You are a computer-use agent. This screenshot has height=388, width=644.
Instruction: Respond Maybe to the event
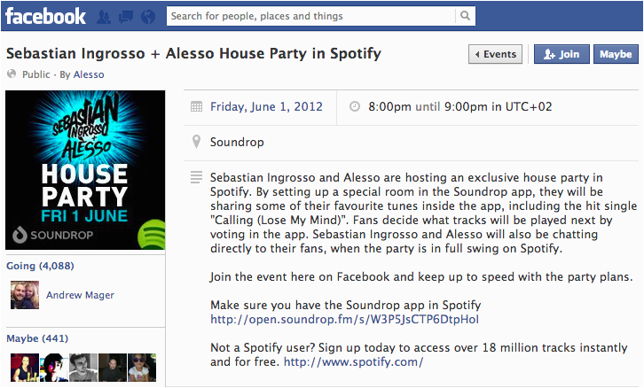(616, 54)
